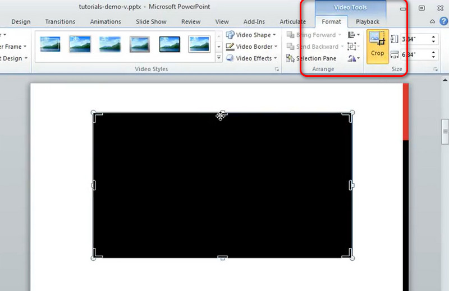
Task: Select the black-framed fifth video style
Action: click(x=169, y=44)
